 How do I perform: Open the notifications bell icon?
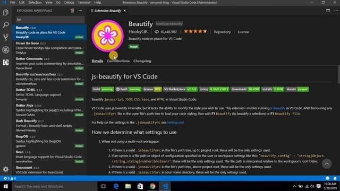[335, 178]
